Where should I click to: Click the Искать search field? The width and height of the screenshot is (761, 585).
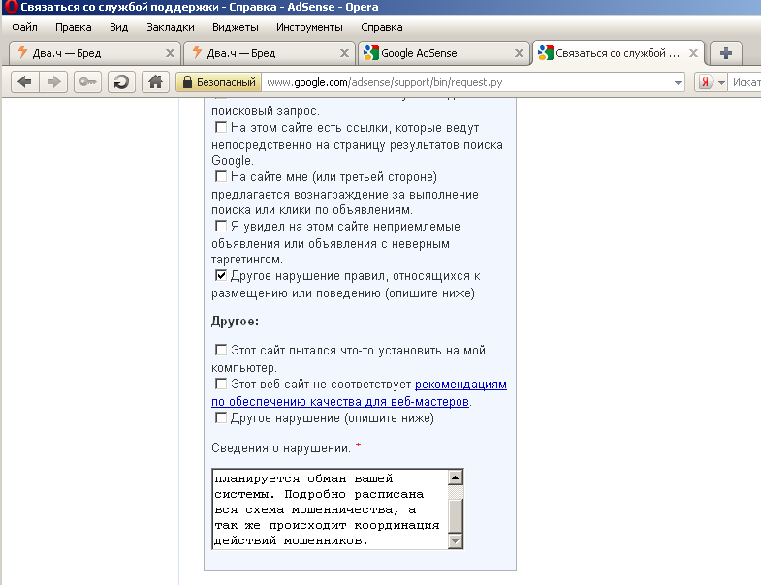tap(745, 82)
